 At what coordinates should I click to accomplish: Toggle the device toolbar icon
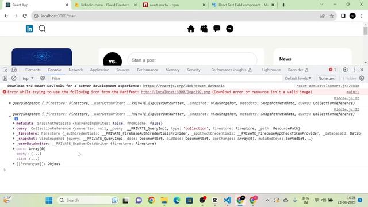(14, 70)
